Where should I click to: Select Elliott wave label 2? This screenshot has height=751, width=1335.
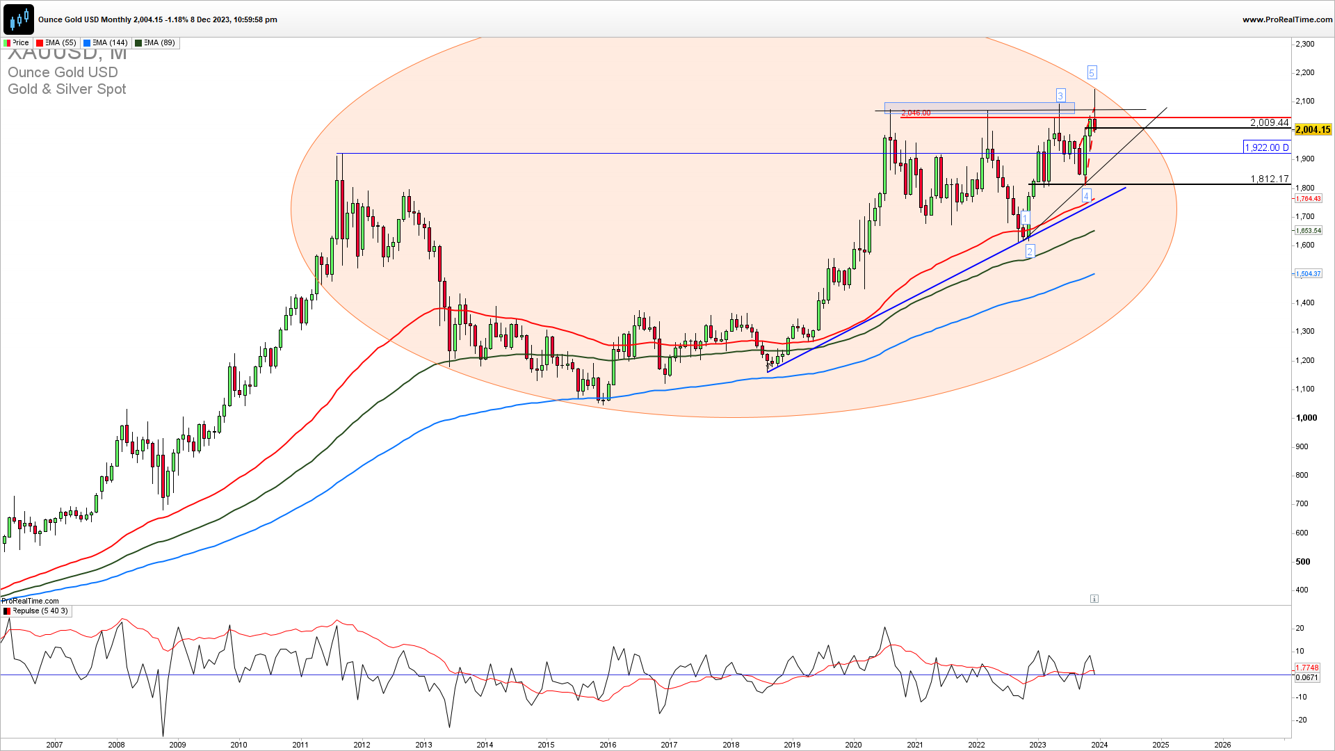(1030, 252)
